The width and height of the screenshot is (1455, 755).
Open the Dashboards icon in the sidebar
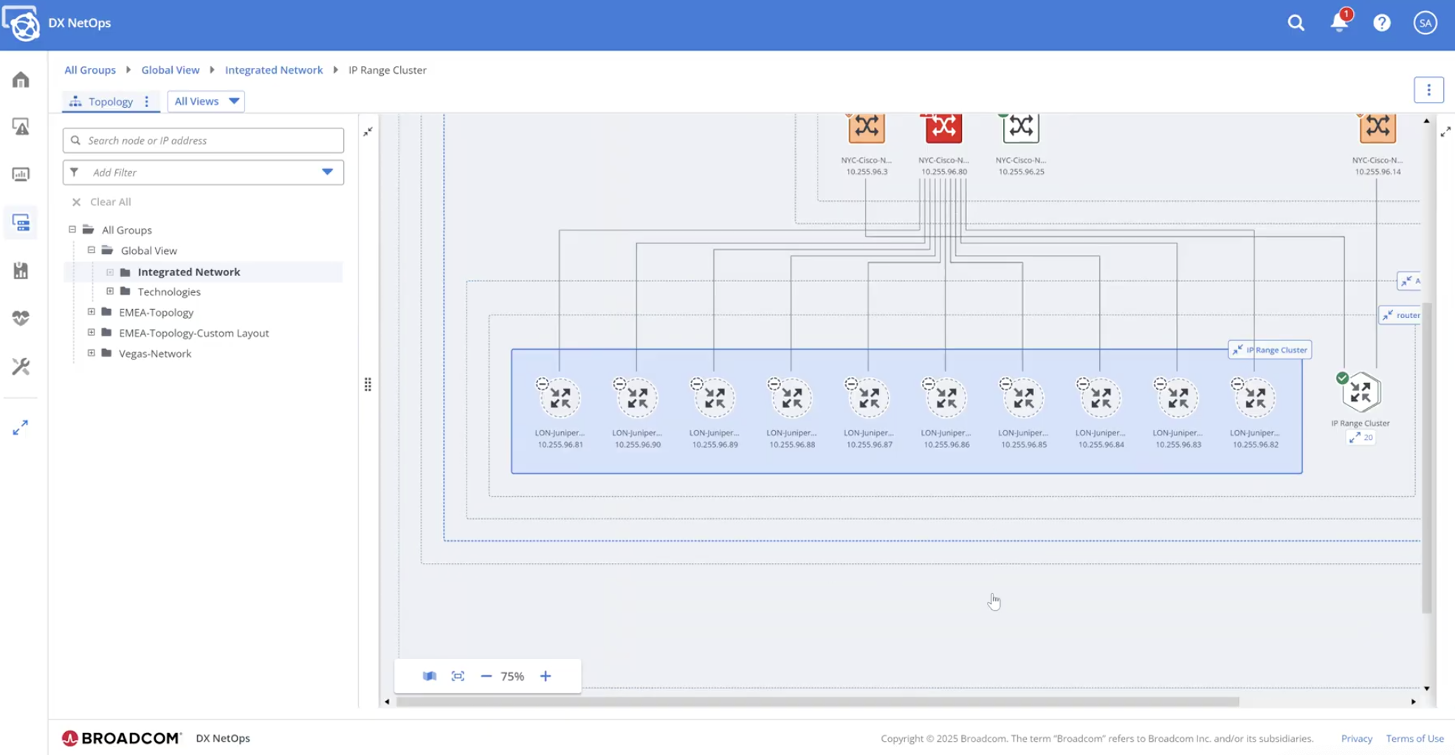[21, 174]
